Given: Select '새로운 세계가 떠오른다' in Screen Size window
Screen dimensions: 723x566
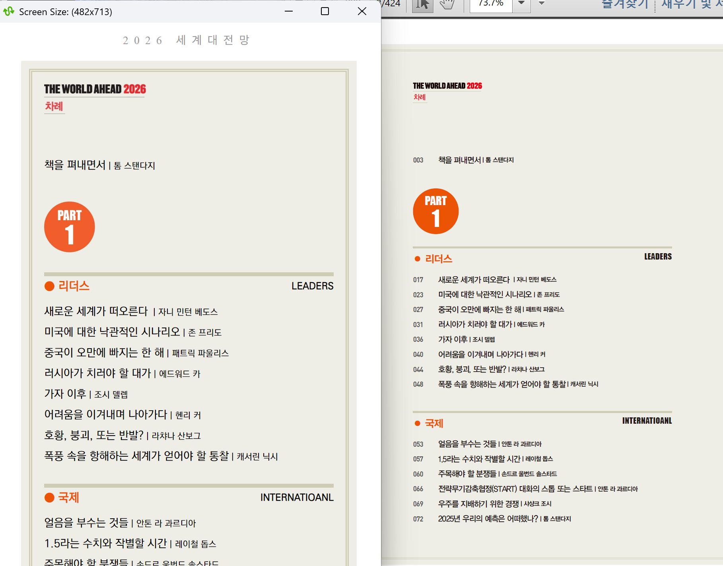Looking at the screenshot, I should (x=96, y=311).
